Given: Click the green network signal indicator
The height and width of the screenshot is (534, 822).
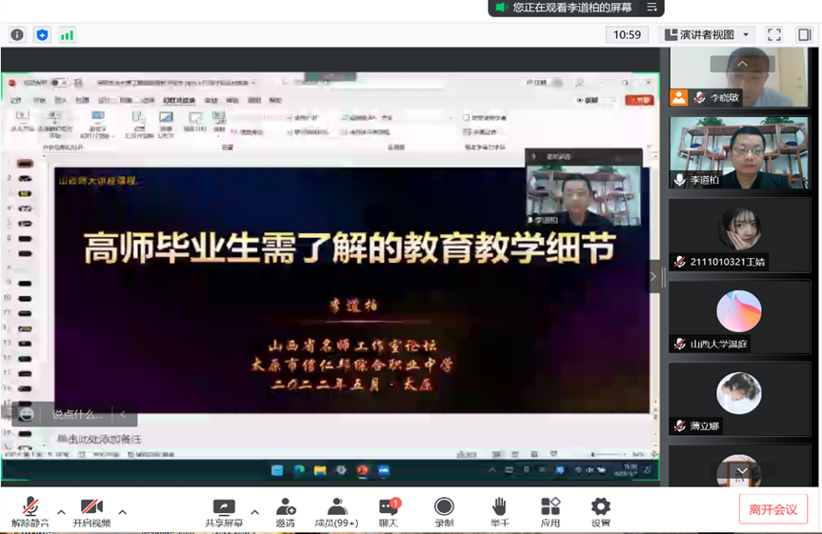Looking at the screenshot, I should (x=67, y=35).
